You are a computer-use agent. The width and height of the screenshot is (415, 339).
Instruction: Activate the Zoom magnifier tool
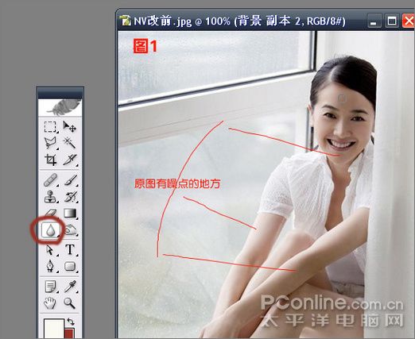(70, 303)
